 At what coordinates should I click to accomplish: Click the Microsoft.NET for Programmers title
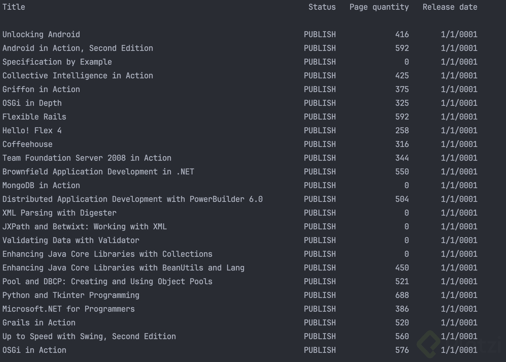[69, 309]
